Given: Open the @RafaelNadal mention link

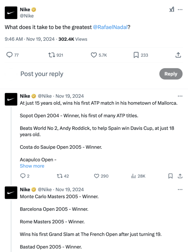Looking at the screenshot, I should click(110, 27).
